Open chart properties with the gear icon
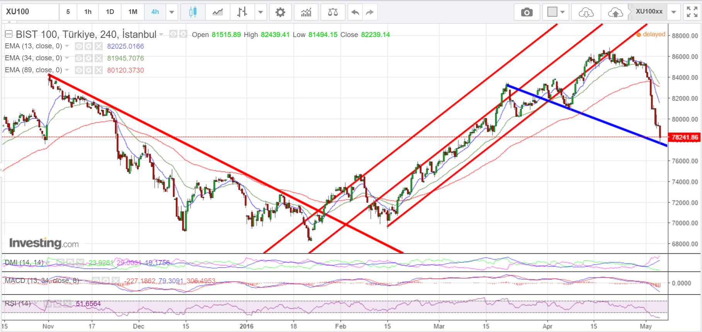Screen dimensions: 702x332 pyautogui.click(x=280, y=12)
